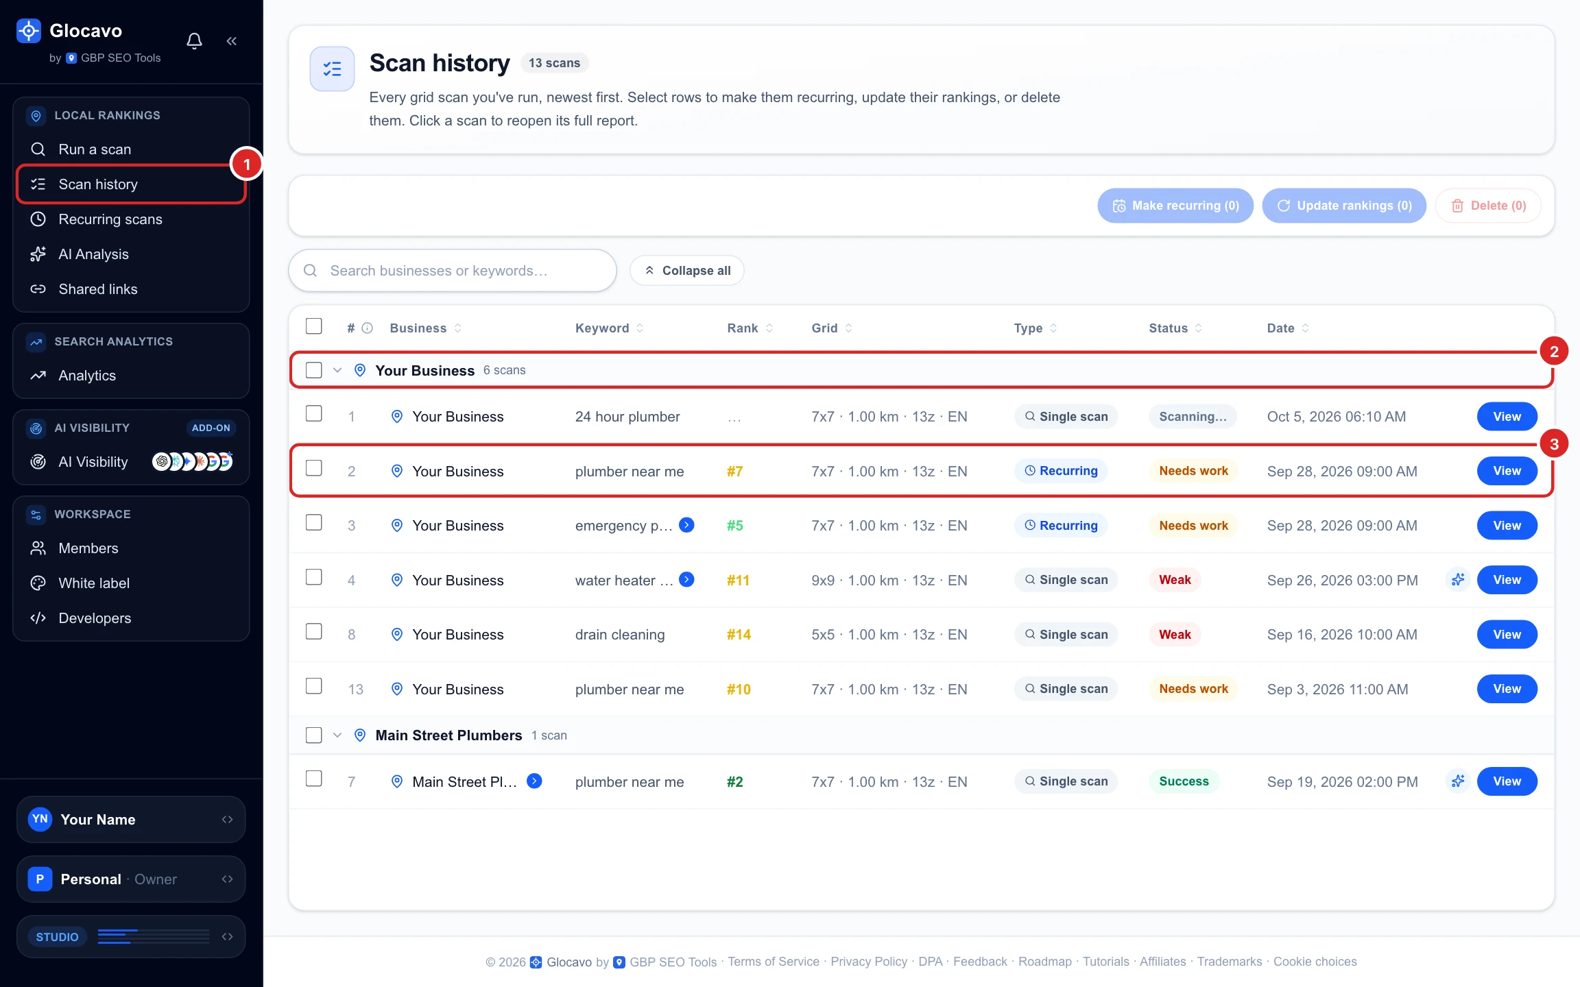Sort by Rank column
The height and width of the screenshot is (987, 1580).
750,328
